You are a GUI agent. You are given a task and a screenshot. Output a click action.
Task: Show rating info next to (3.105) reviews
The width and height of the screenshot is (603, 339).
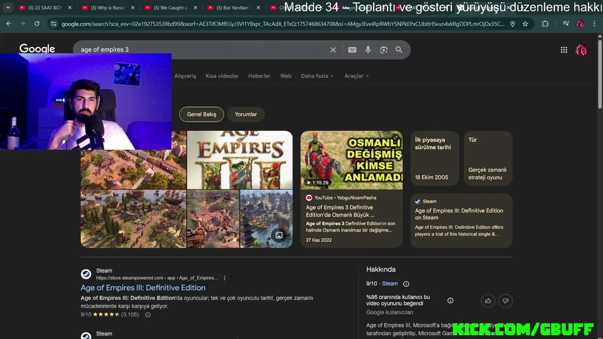(147, 315)
